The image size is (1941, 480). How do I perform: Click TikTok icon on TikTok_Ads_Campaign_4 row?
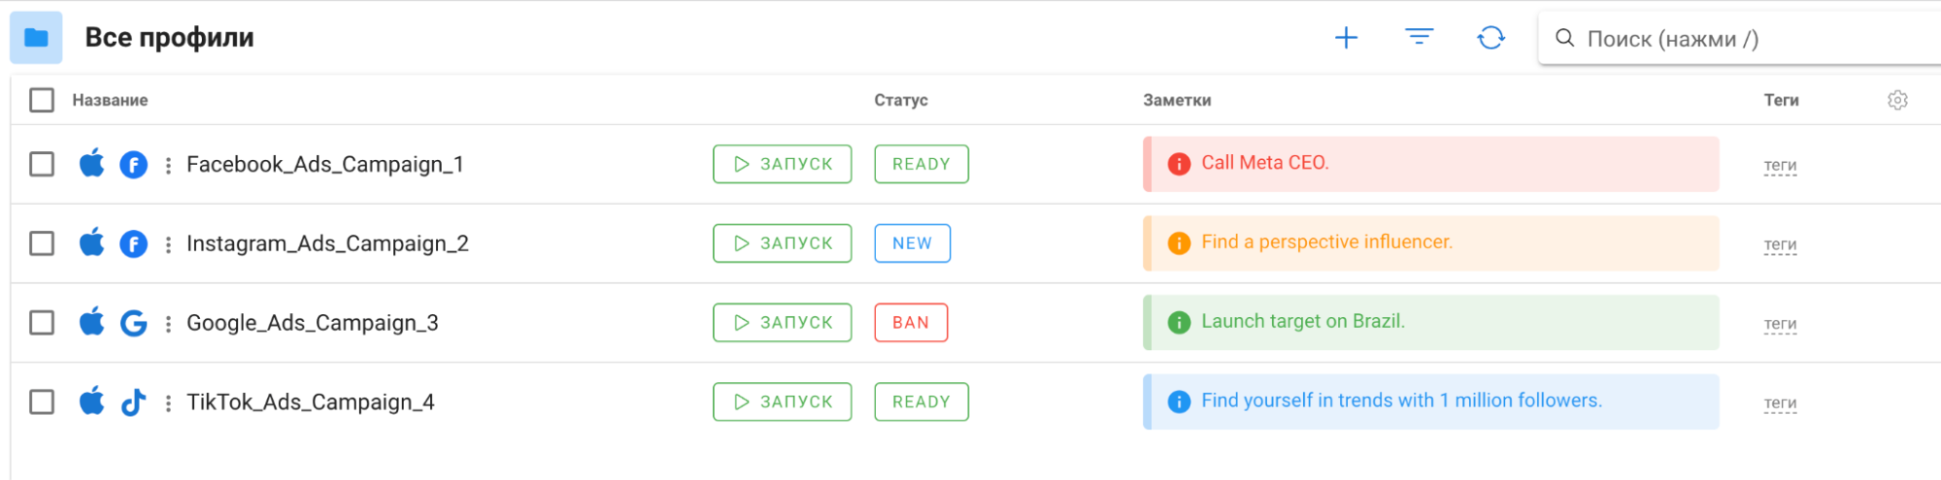[133, 401]
